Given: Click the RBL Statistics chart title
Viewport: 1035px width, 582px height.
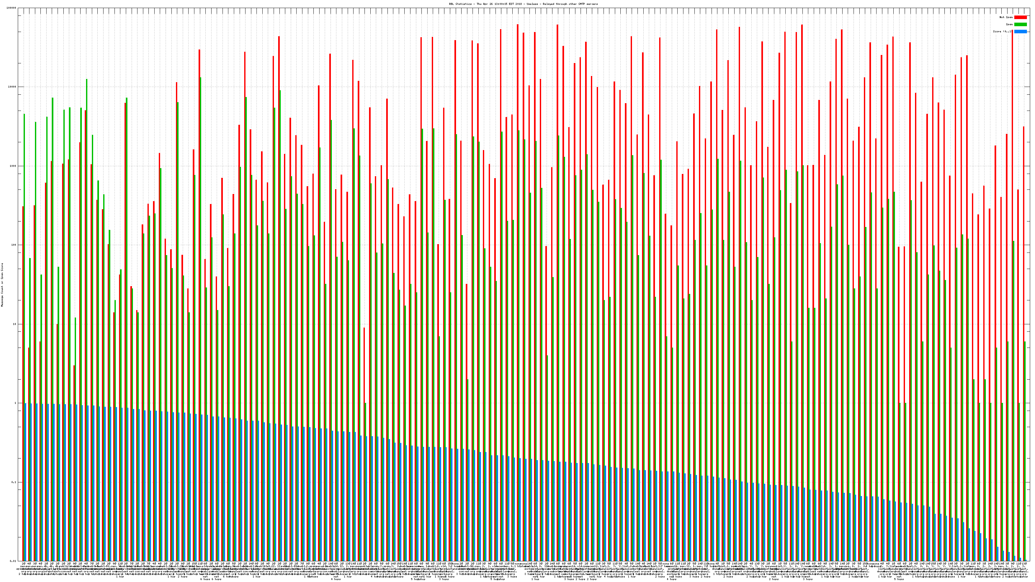Looking at the screenshot, I should (523, 4).
